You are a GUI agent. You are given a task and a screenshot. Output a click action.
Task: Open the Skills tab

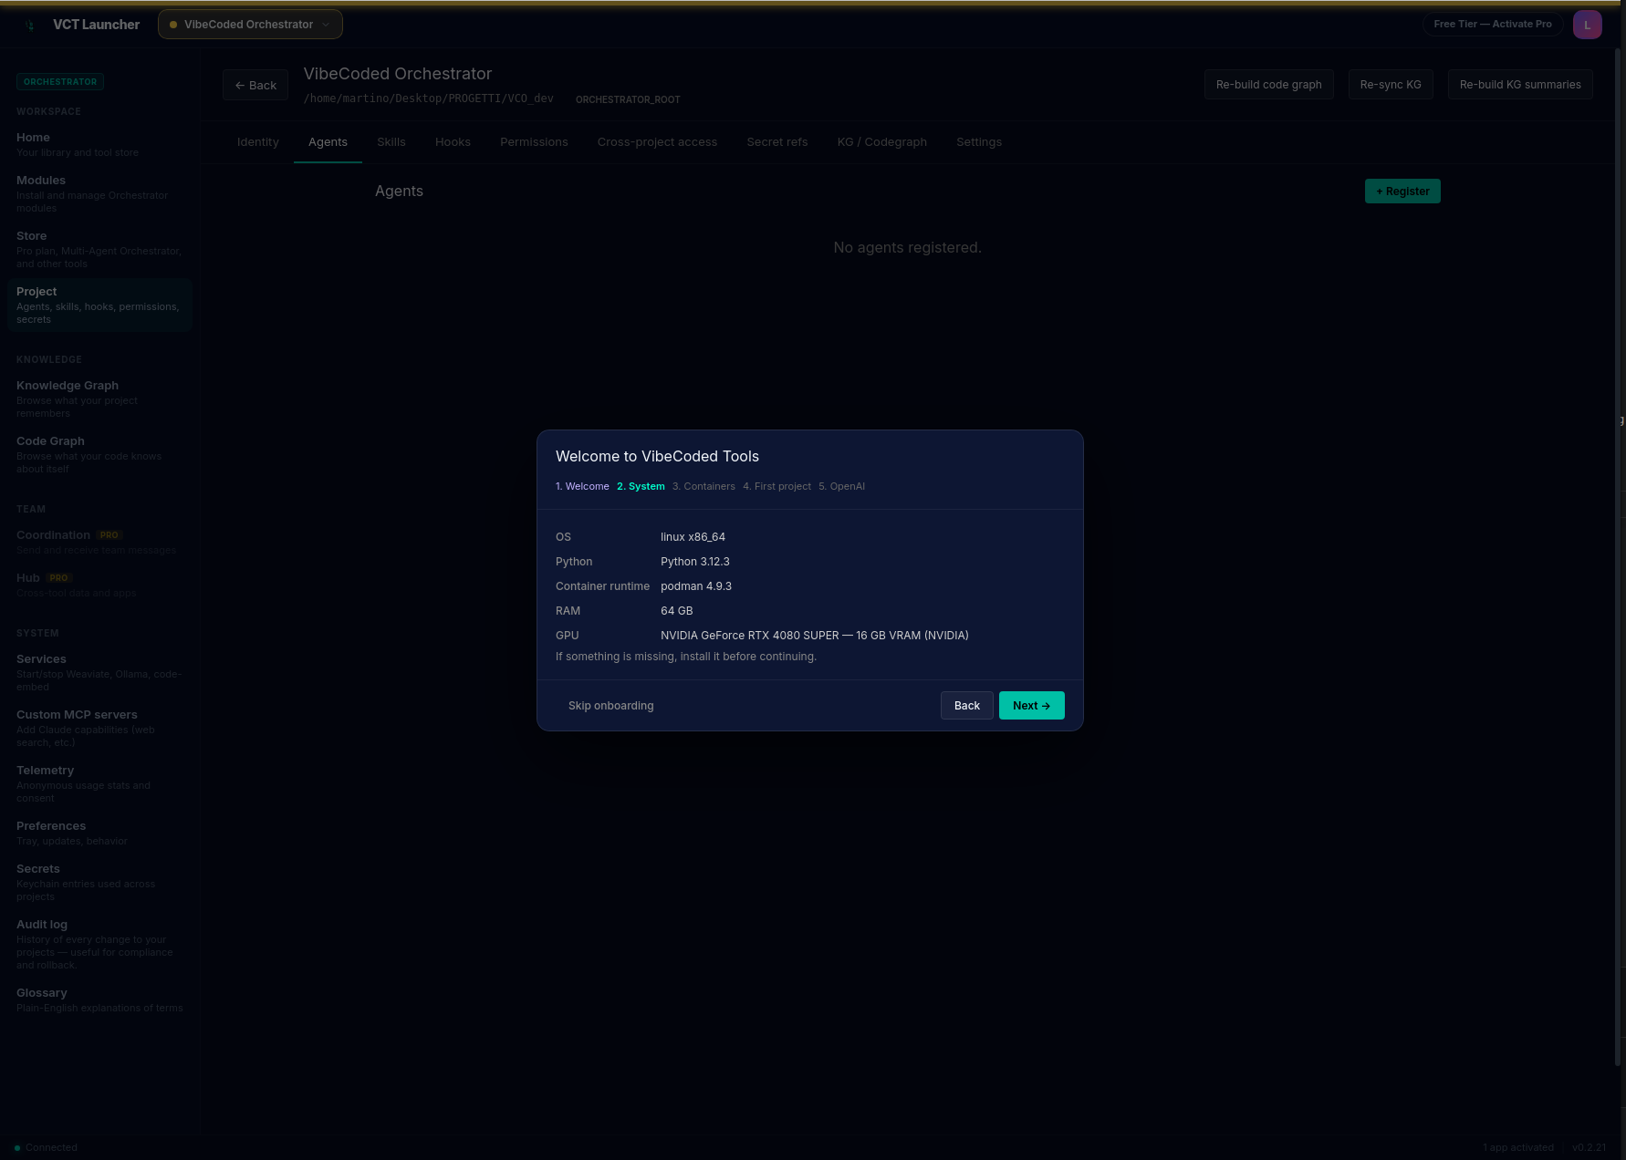tap(391, 142)
